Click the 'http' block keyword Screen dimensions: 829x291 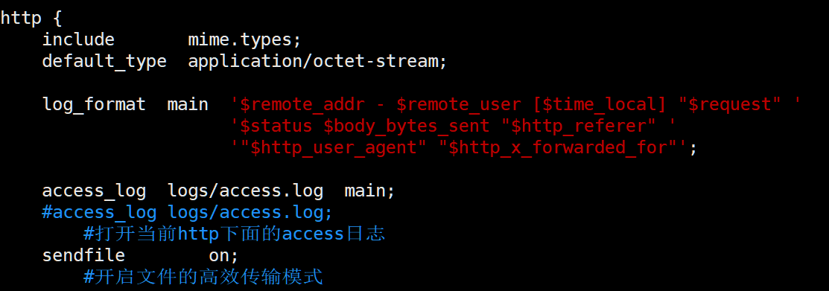click(x=21, y=19)
